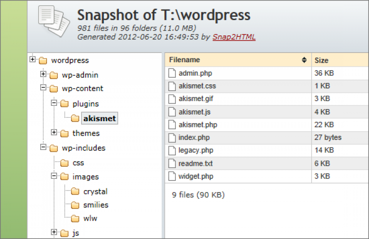This screenshot has width=369, height=239.
Task: Click the legacy.php file icon
Action: pyautogui.click(x=172, y=150)
